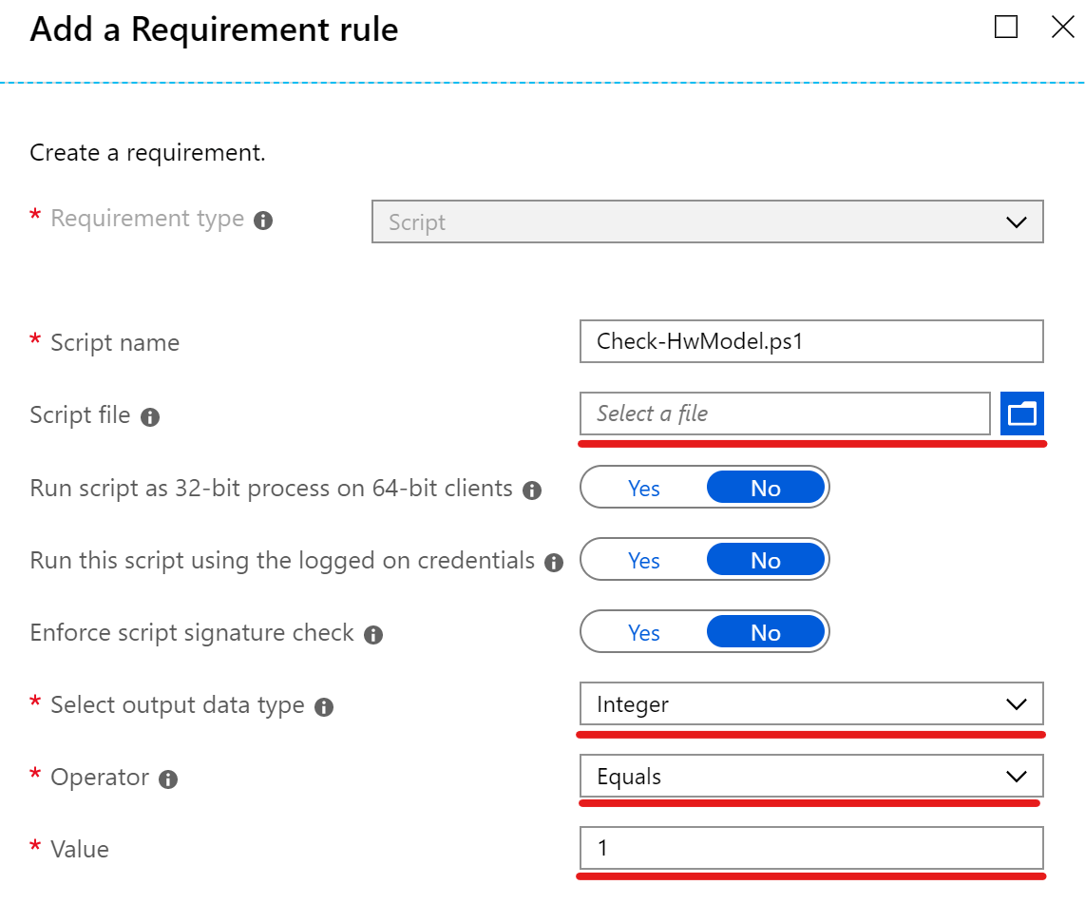Click the Select a file input box

(785, 414)
